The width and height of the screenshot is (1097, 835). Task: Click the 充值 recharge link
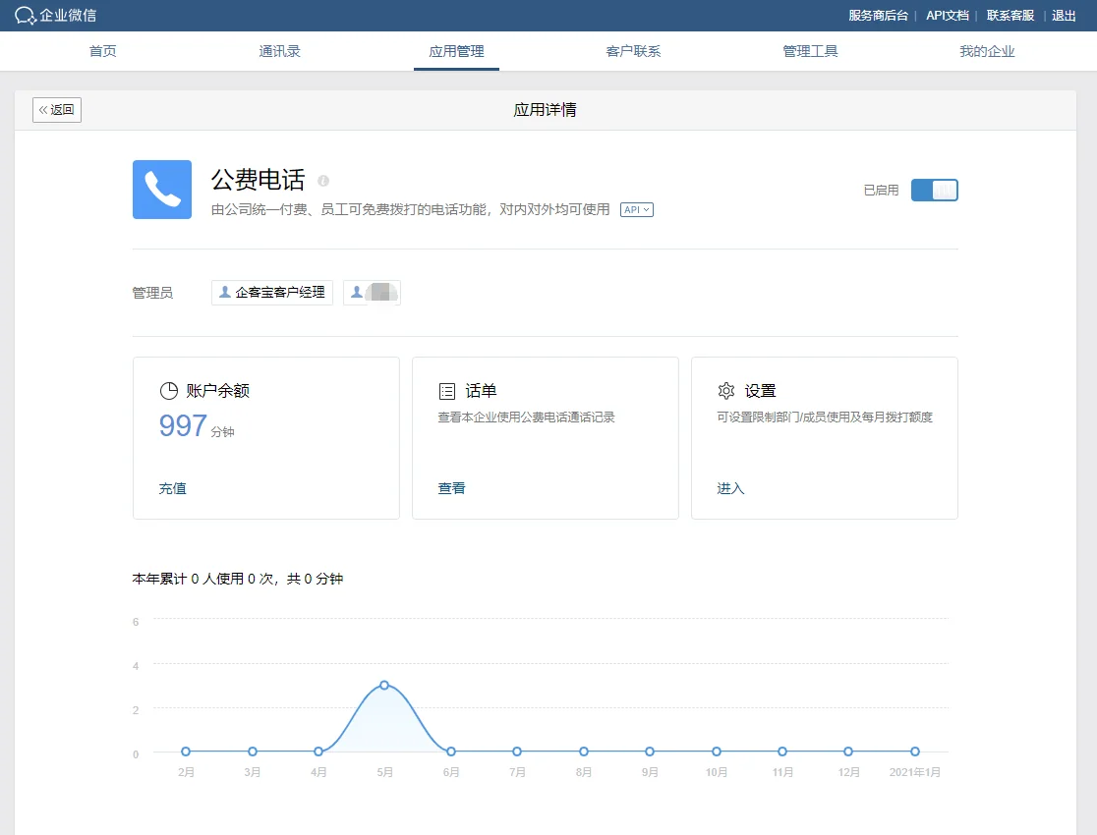(172, 488)
